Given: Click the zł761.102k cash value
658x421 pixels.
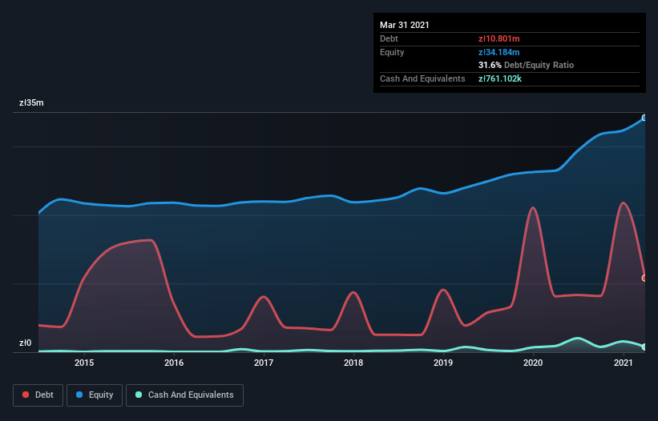Looking at the screenshot, I should (500, 78).
